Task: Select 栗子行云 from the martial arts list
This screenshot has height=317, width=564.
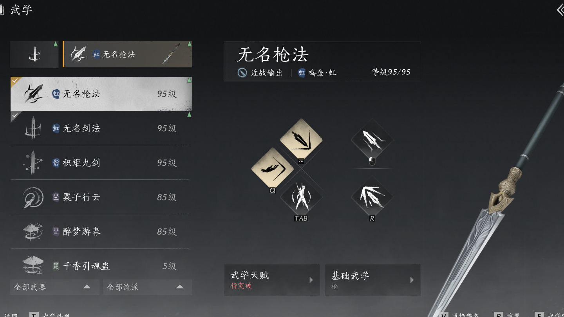Action: [x=100, y=197]
